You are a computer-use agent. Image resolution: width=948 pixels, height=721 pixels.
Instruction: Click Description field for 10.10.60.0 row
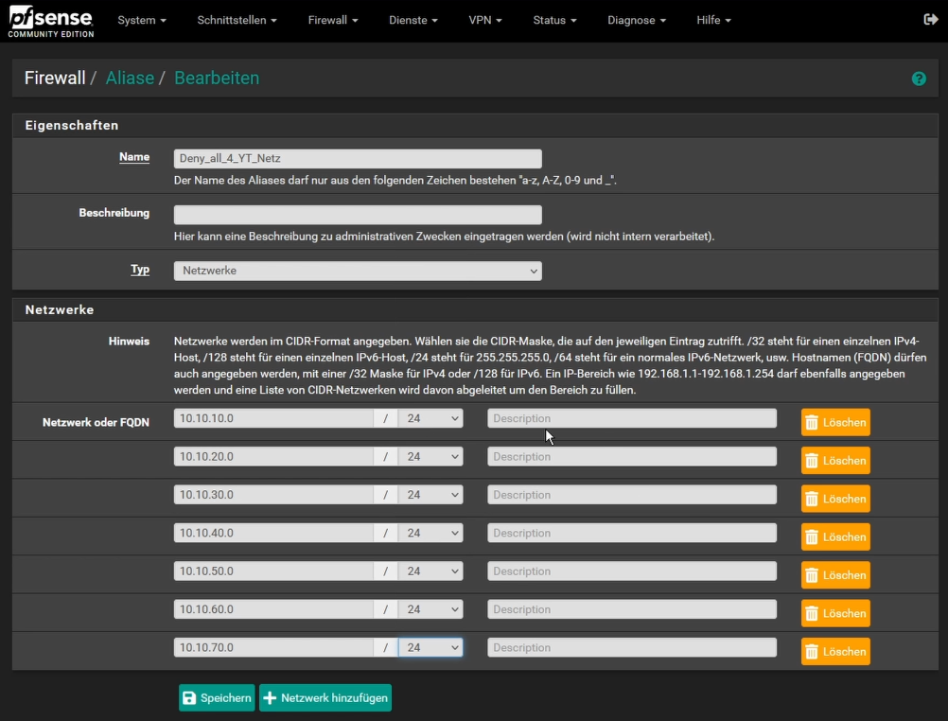click(x=632, y=609)
